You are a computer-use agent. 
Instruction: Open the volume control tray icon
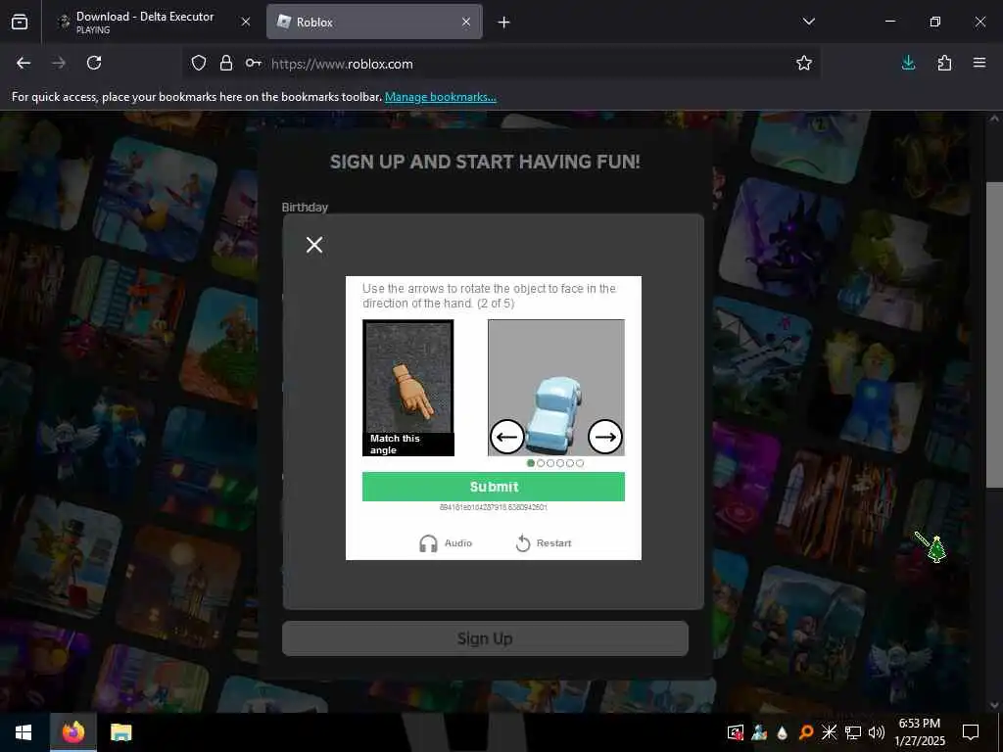click(x=877, y=732)
